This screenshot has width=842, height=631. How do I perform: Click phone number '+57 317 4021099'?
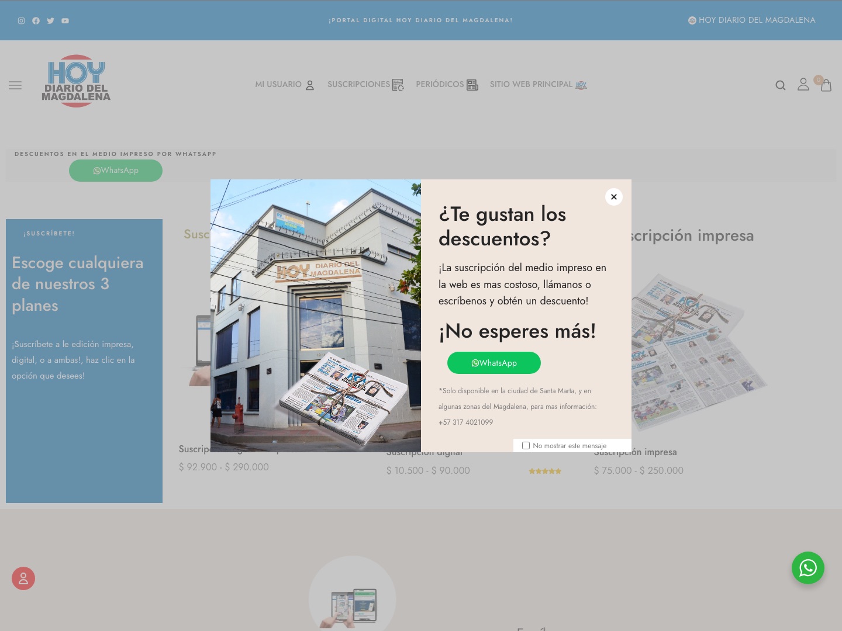pos(466,422)
